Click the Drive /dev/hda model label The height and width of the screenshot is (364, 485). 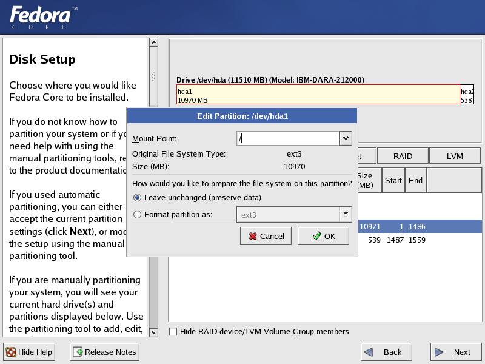tap(270, 80)
